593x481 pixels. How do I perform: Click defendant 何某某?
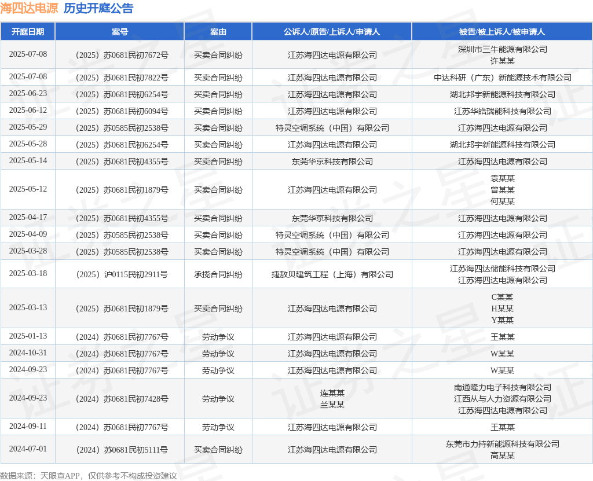pyautogui.click(x=502, y=201)
